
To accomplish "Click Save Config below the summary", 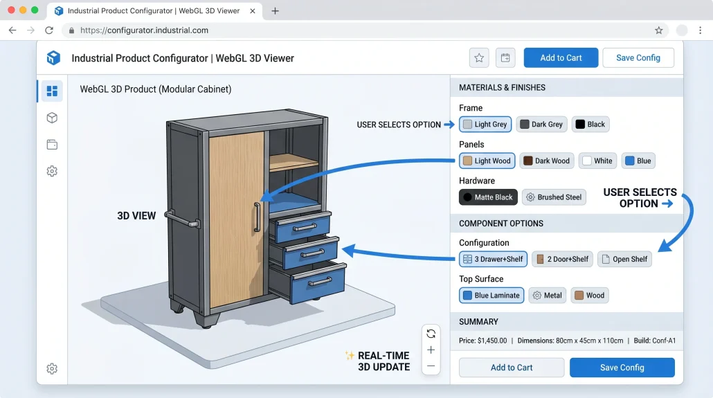I will coord(622,368).
